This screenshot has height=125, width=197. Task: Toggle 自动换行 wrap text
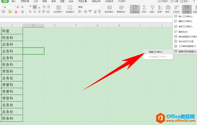coord(70,9)
